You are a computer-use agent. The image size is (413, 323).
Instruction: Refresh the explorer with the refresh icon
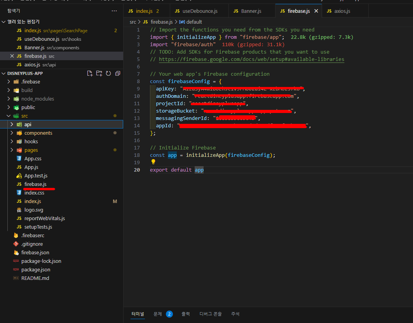click(x=108, y=73)
